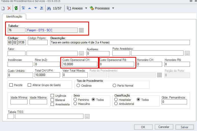This screenshot has height=131, width=197.
Task: Check the Pacote checkbox
Action: click(x=11, y=85)
